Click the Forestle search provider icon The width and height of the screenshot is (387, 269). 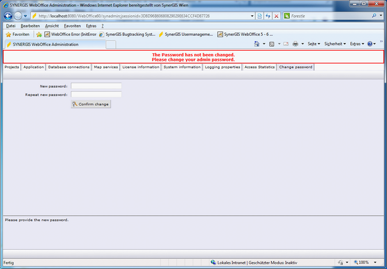point(287,16)
